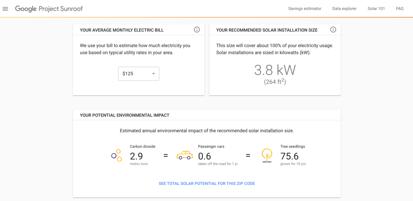Navigate to Solar 101
This screenshot has width=413, height=201.
pyautogui.click(x=376, y=9)
